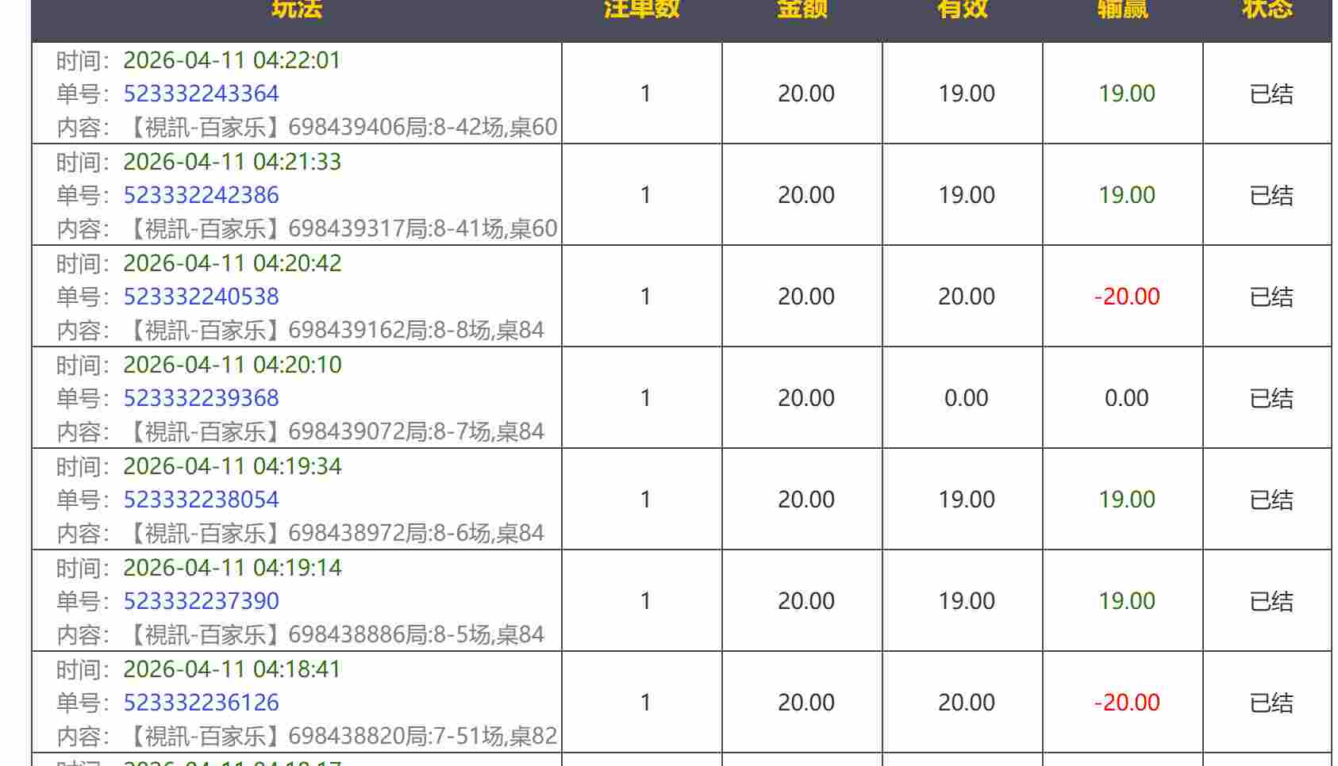Screen dimensions: 1338x766
Task: Click the 状态 column header
Action: pos(1267,10)
